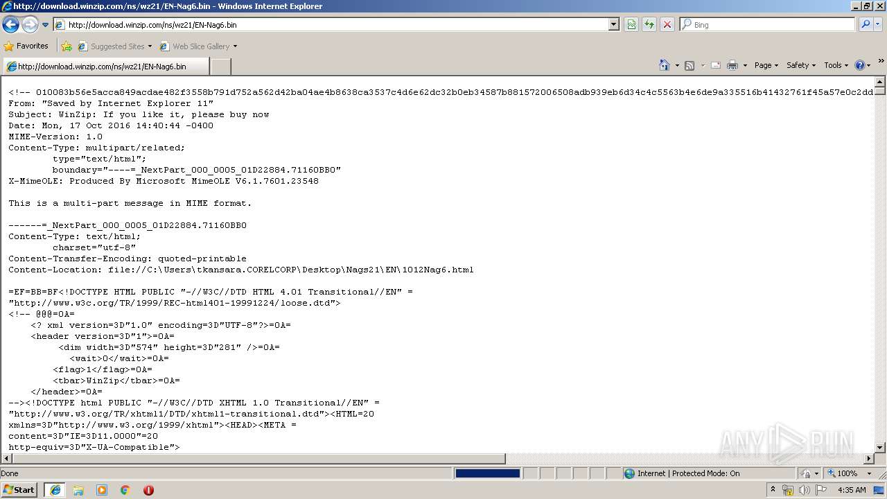Screen dimensions: 887x499
Task: Click the Bing search box
Action: point(768,24)
